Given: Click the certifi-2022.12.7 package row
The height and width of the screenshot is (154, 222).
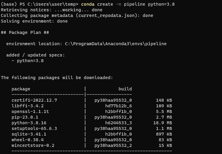Looking at the screenshot, I should pyautogui.click(x=92, y=100).
